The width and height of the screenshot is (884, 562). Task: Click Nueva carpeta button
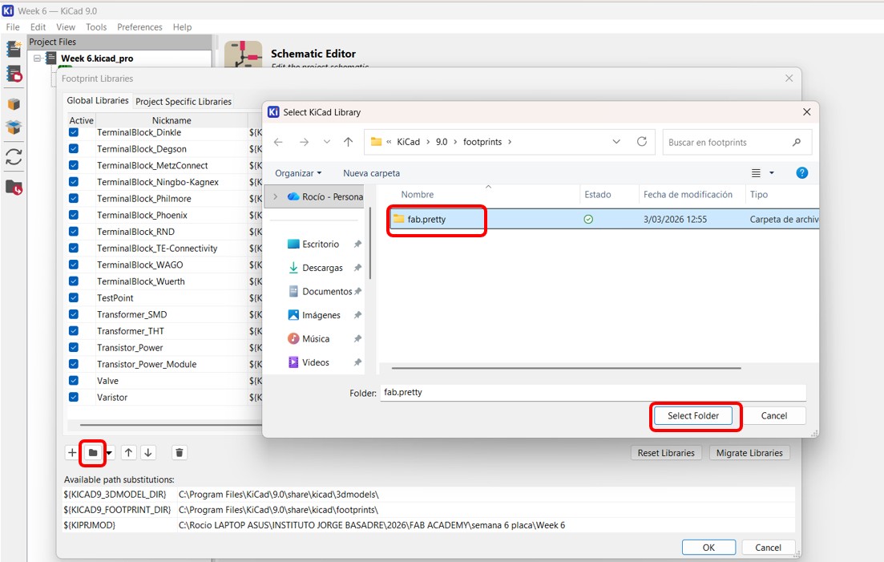click(372, 173)
